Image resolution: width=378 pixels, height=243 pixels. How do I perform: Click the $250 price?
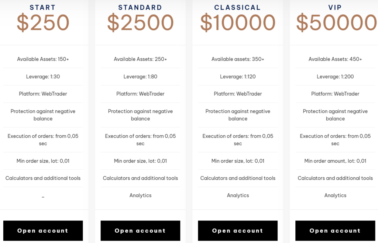(43, 23)
